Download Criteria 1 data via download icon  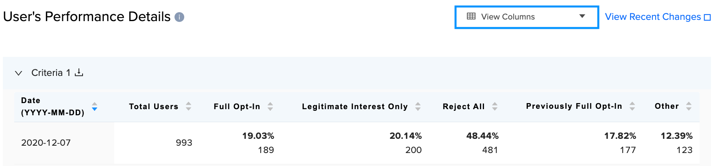point(79,72)
